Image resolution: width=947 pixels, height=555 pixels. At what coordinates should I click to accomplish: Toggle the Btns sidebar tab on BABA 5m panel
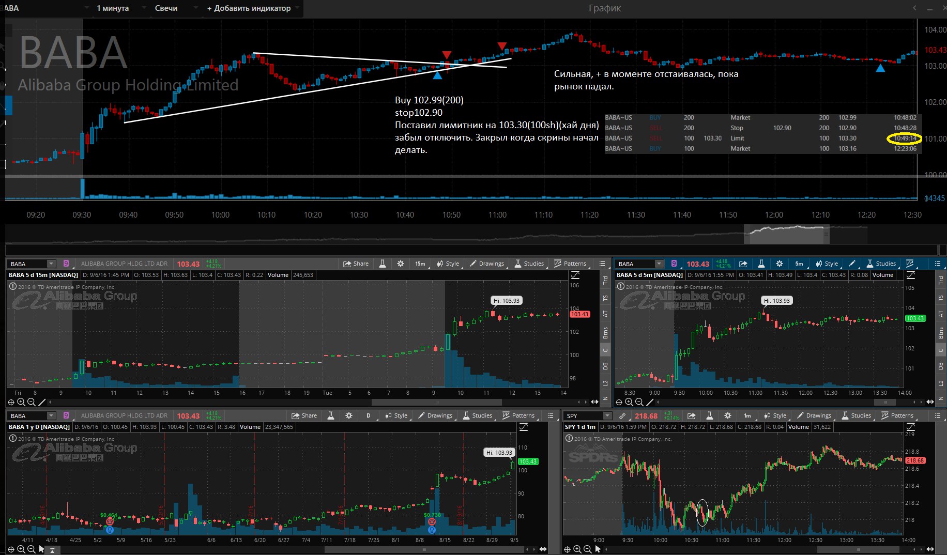[941, 333]
